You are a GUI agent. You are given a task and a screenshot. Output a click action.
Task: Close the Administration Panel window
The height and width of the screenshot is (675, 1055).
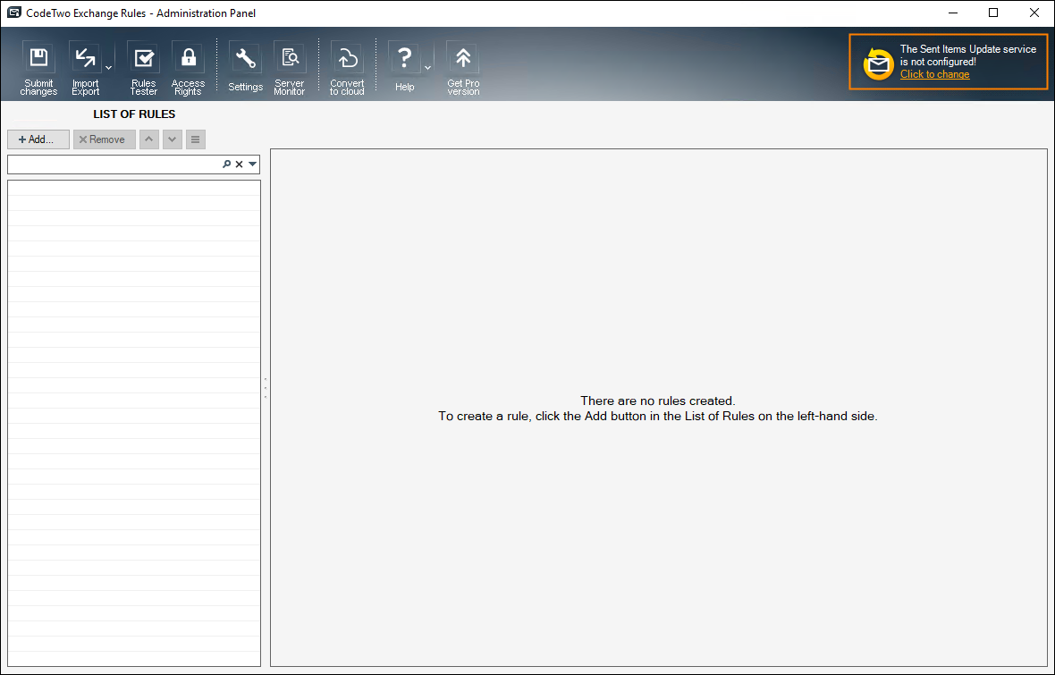(1034, 13)
